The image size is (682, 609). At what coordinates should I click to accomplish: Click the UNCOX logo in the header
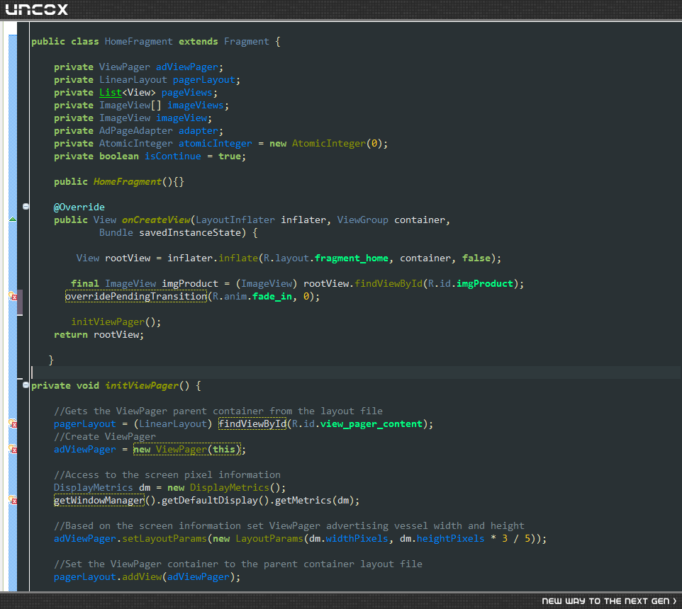pos(37,9)
